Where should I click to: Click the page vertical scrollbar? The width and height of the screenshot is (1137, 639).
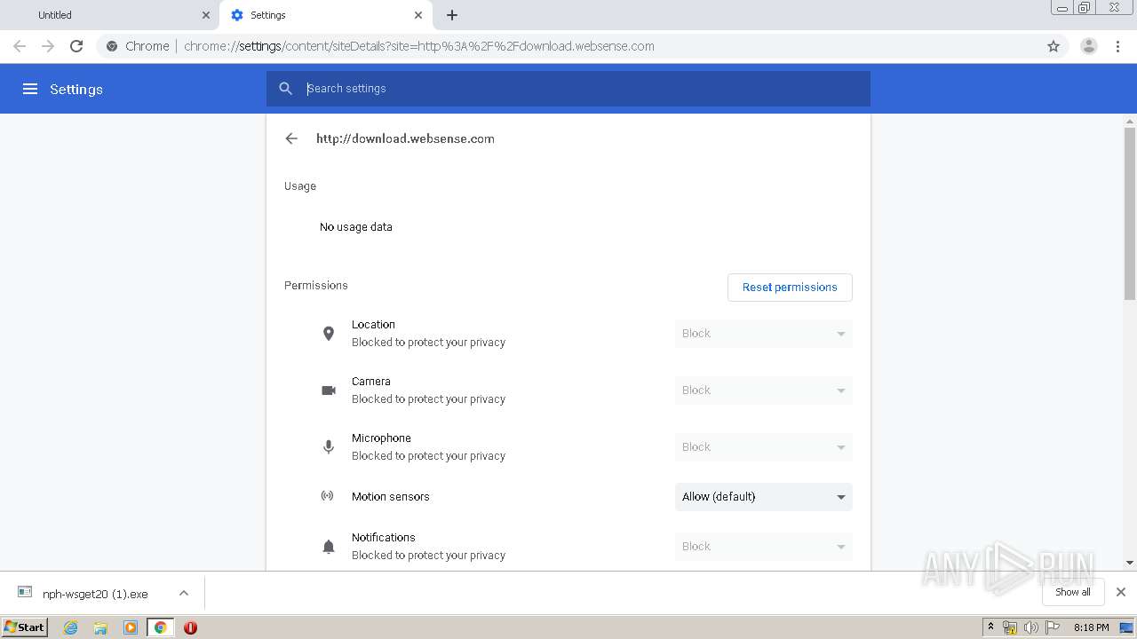[x=1130, y=213]
